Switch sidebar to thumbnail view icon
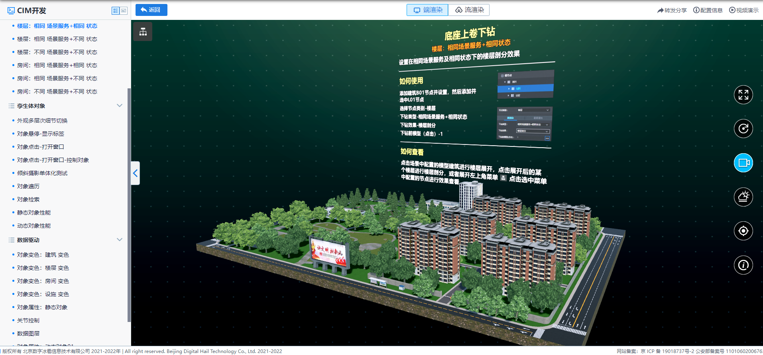 124,11
